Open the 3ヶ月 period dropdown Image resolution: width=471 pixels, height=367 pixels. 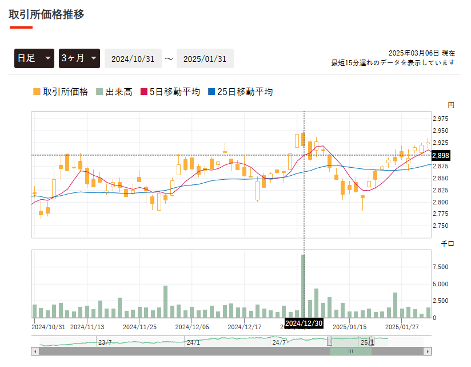tap(79, 58)
